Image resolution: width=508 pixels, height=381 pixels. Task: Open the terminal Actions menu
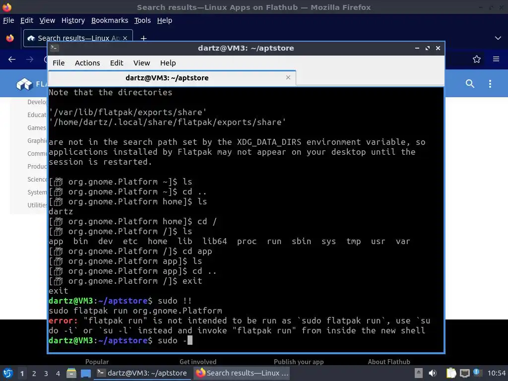[x=87, y=63]
